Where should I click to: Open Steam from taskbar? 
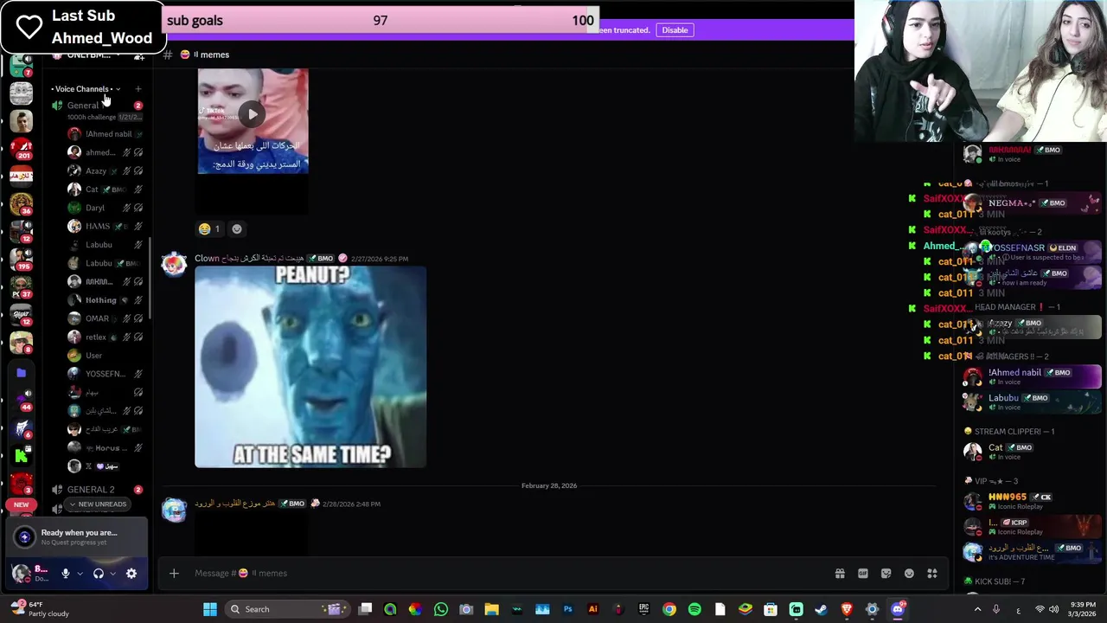tap(821, 609)
